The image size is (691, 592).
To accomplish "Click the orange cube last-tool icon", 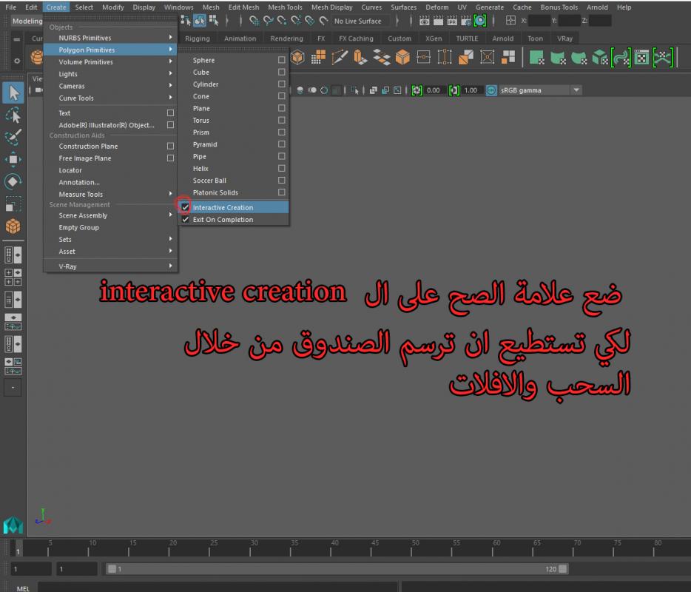I will pyautogui.click(x=13, y=226).
